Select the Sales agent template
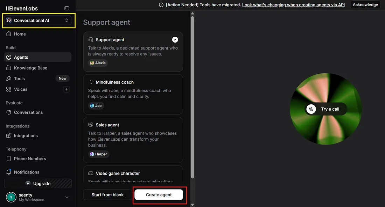The image size is (385, 207). click(133, 140)
